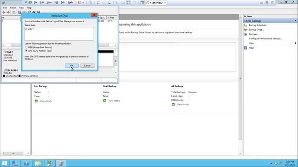This screenshot has width=298, height=167.
Task: Open Server Manager from taskbar
Action: click(x=15, y=163)
